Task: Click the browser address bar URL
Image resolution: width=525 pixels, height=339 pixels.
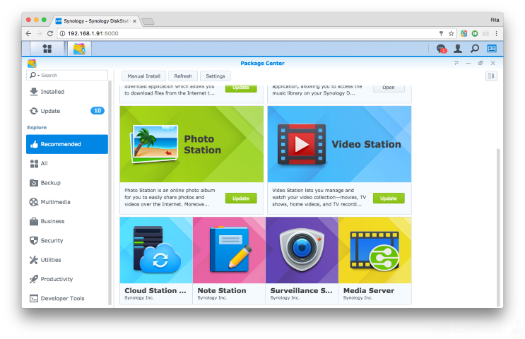Action: pyautogui.click(x=93, y=33)
